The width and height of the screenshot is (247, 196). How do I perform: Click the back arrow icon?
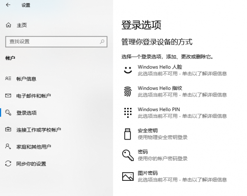pos(8,5)
